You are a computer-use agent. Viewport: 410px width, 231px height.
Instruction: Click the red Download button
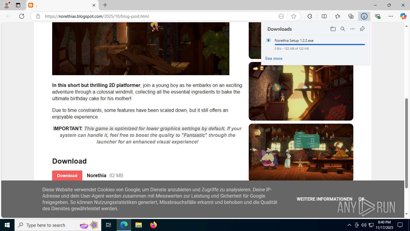[x=67, y=176]
